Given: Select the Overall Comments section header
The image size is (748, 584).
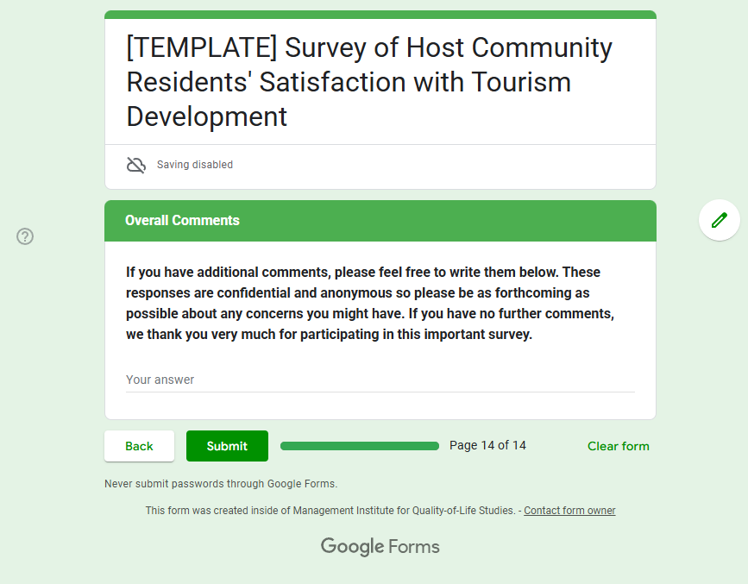Looking at the screenshot, I should (380, 221).
